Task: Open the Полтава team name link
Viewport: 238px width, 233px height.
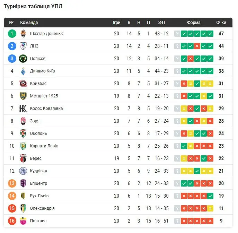Action: pos(38,221)
